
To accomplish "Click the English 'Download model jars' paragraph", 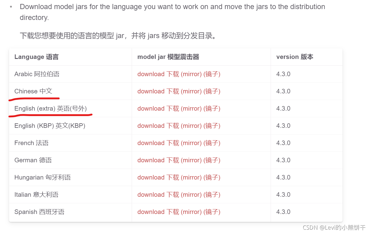I will click(x=172, y=12).
